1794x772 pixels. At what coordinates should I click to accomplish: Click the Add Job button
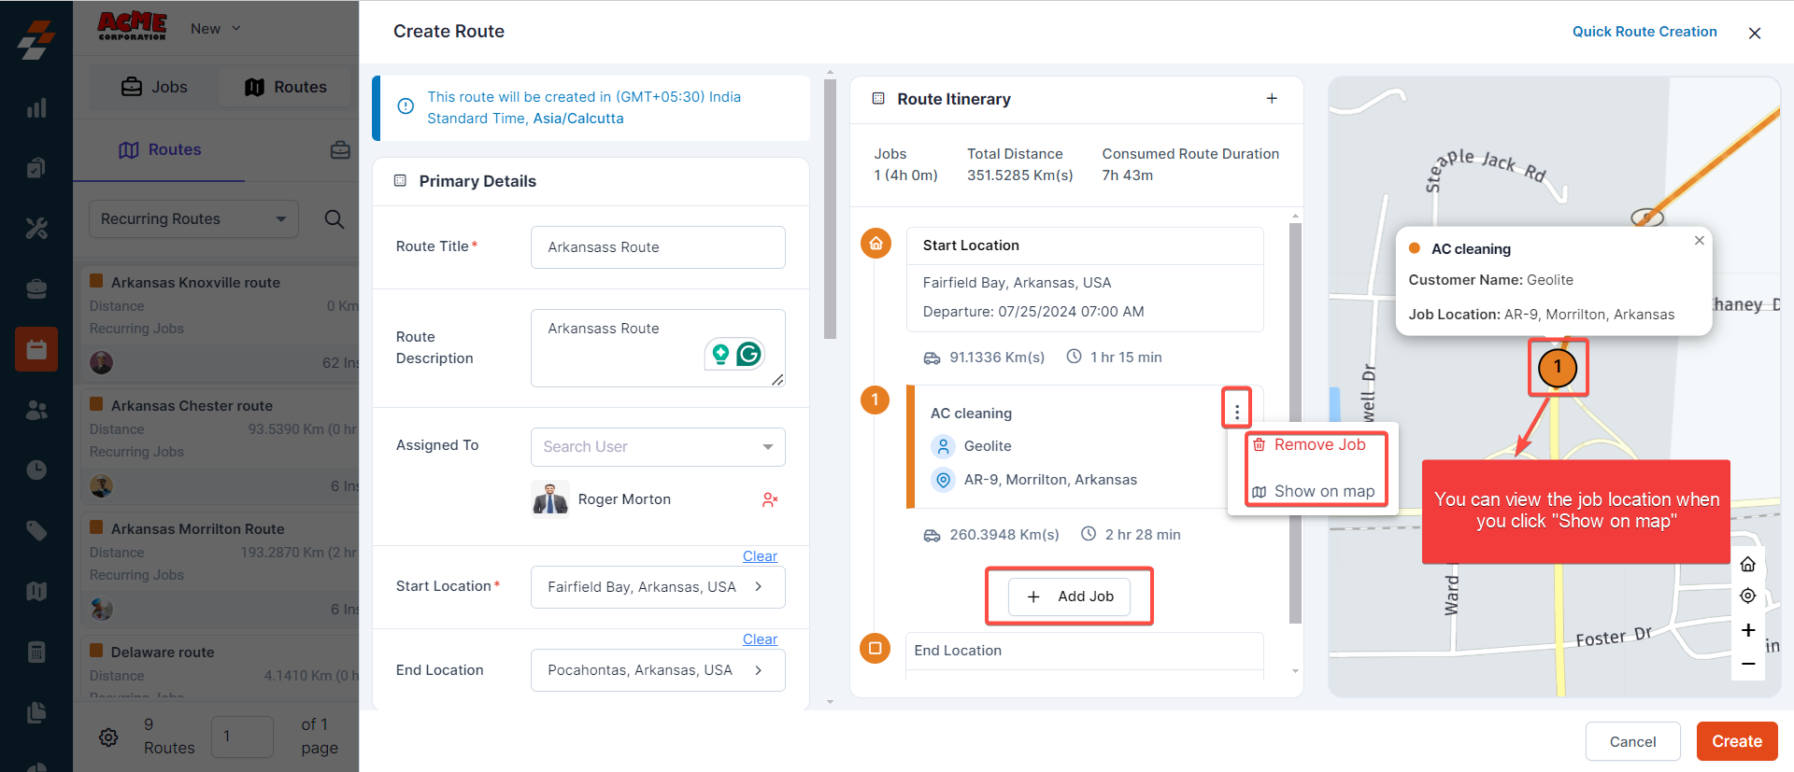tap(1069, 597)
